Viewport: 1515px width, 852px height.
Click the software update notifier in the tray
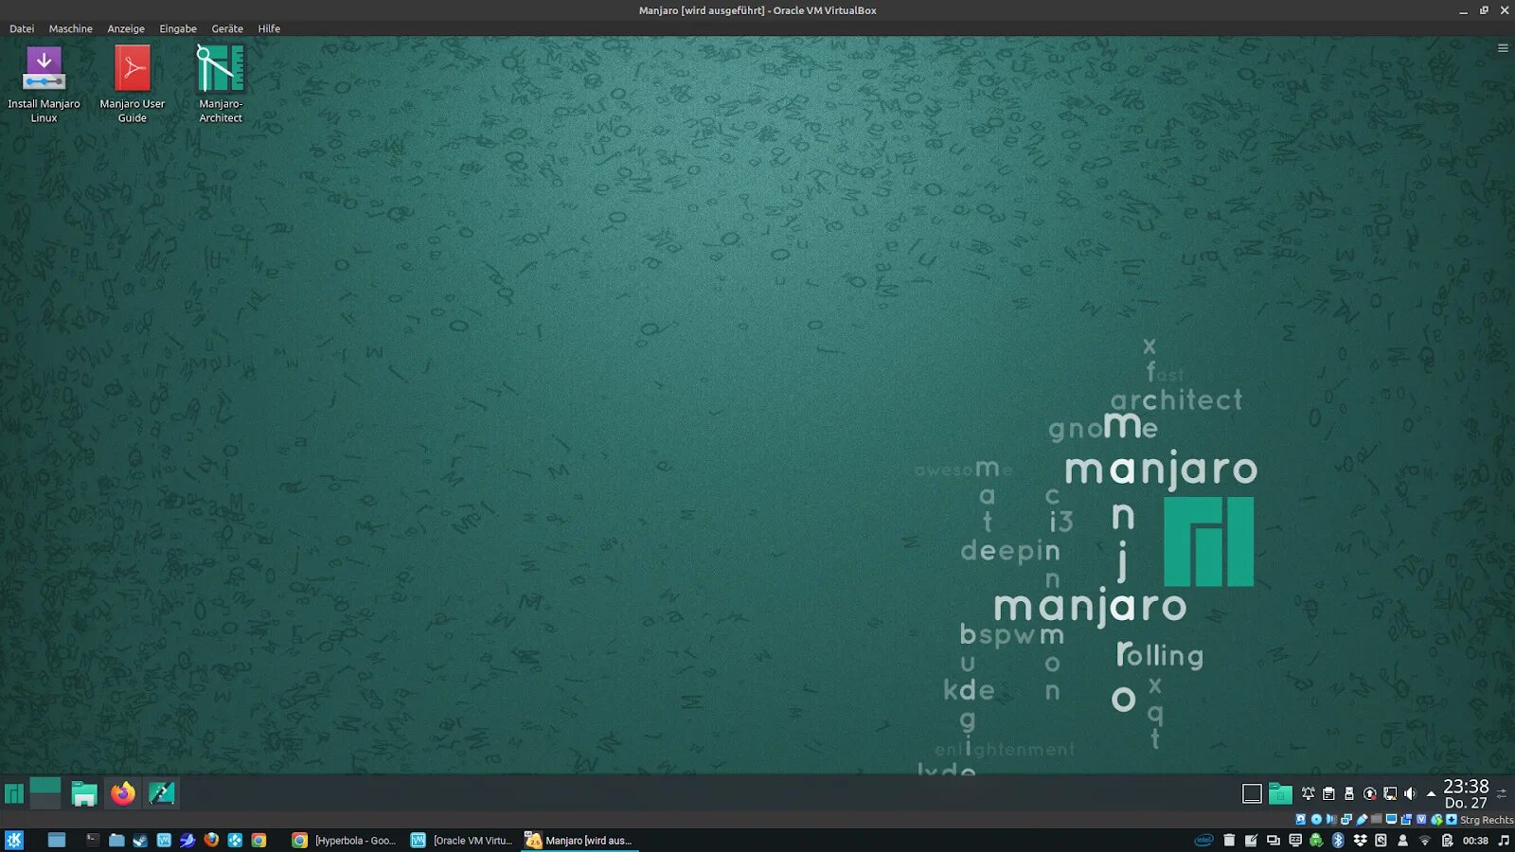coord(1369,793)
